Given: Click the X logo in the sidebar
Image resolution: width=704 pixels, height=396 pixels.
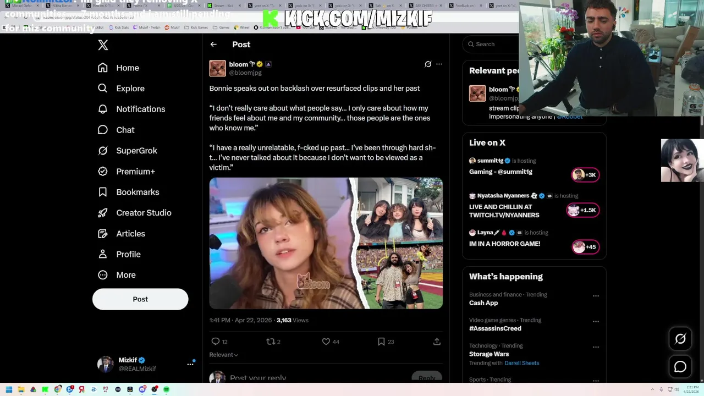Looking at the screenshot, I should click(103, 45).
